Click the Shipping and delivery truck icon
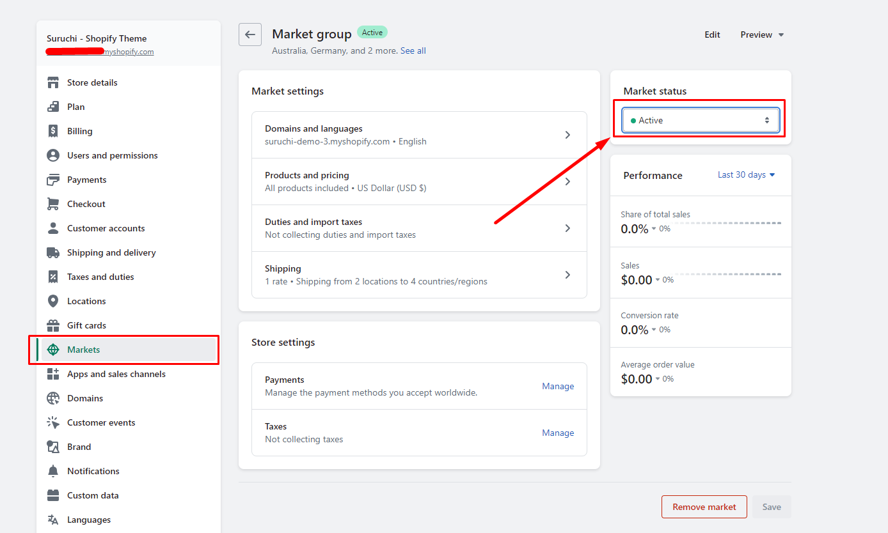The height and width of the screenshot is (533, 888). tap(53, 252)
